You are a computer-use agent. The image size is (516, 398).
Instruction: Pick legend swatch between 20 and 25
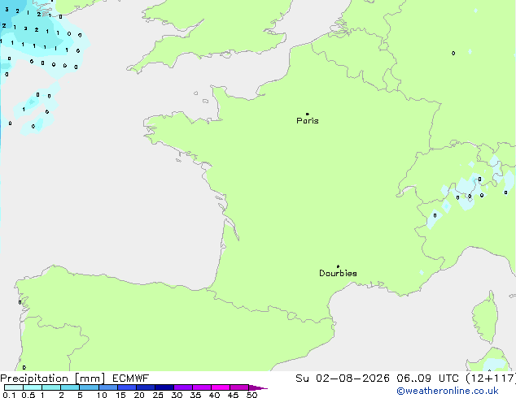pos(146,387)
